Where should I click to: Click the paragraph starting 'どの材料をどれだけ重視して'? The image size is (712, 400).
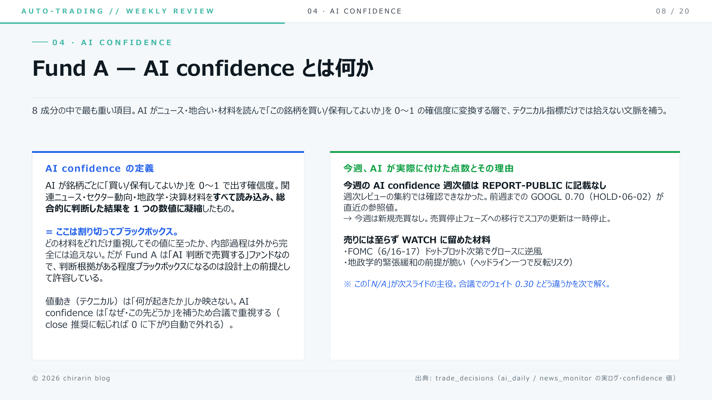click(168, 261)
